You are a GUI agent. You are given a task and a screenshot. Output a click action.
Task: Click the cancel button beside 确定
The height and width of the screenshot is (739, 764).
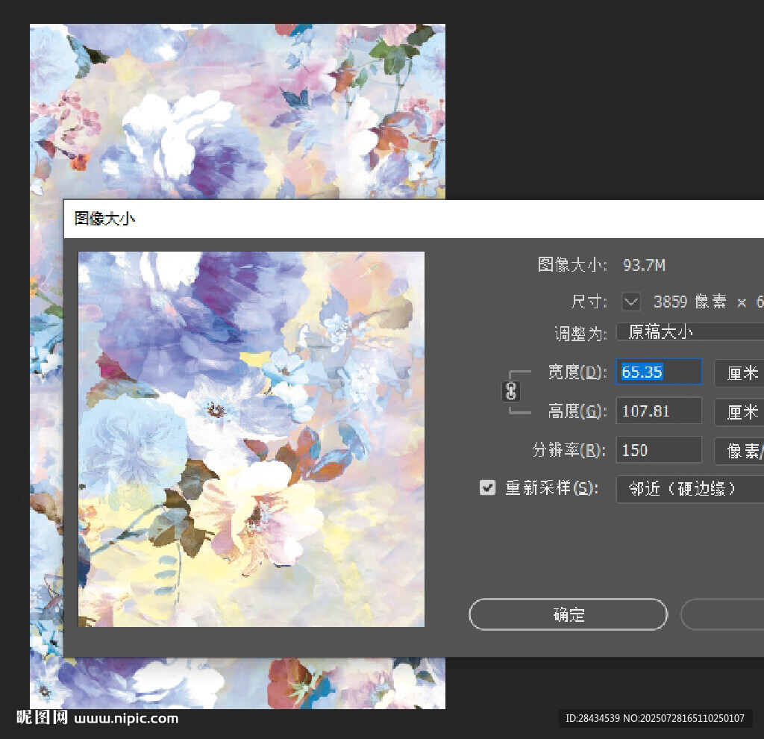pos(722,614)
